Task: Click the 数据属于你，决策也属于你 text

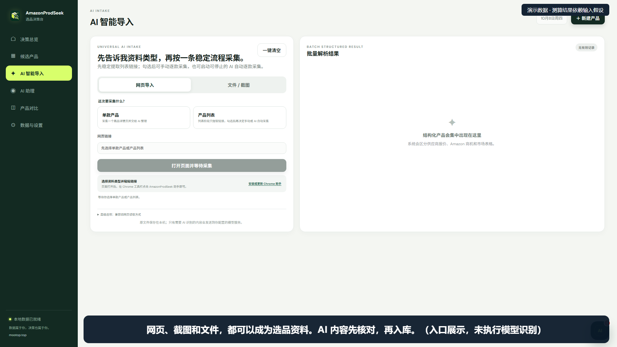Action: [29, 328]
